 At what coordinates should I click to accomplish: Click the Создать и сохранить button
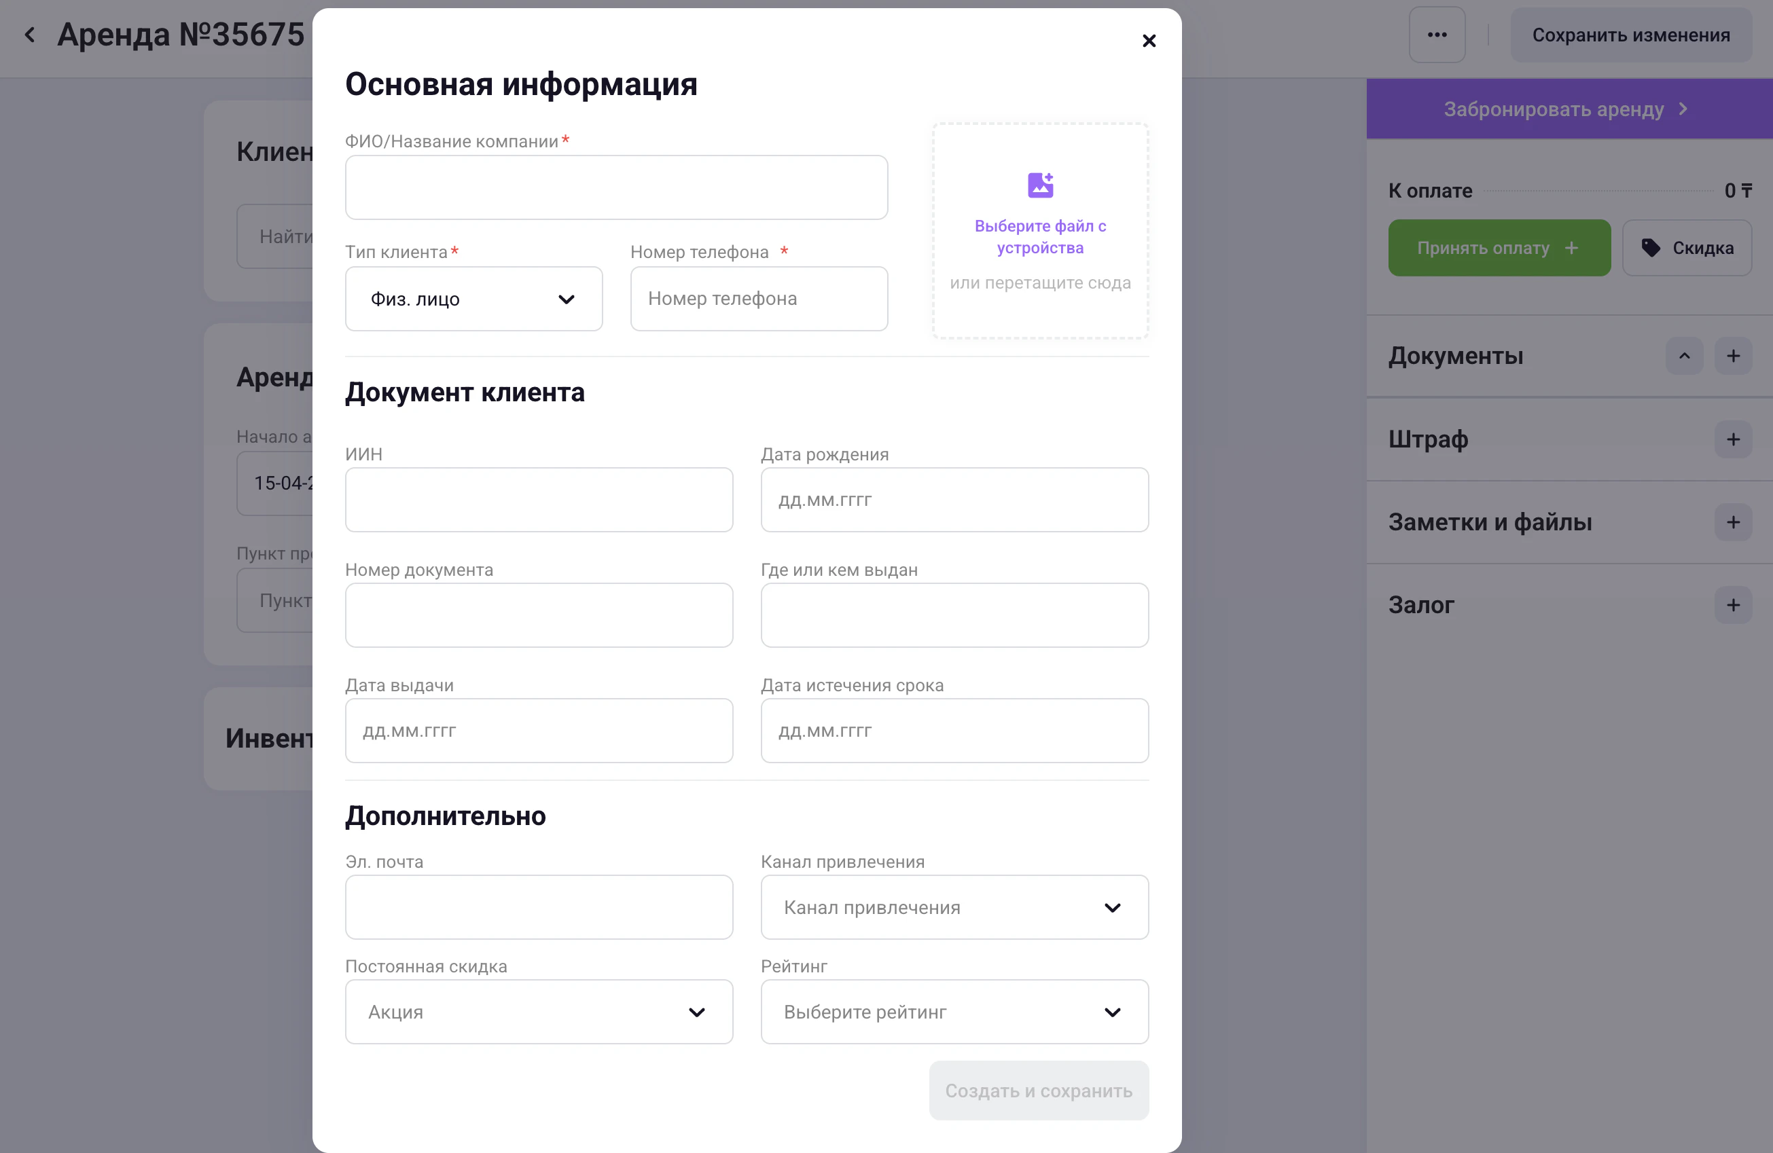(1039, 1091)
